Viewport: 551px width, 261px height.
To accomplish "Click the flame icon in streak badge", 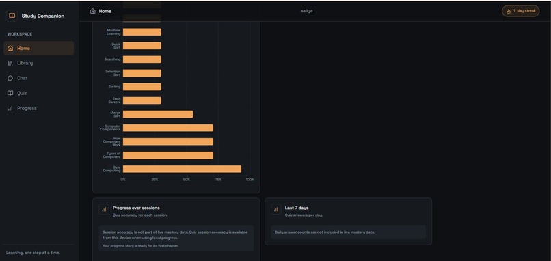I will pos(508,11).
